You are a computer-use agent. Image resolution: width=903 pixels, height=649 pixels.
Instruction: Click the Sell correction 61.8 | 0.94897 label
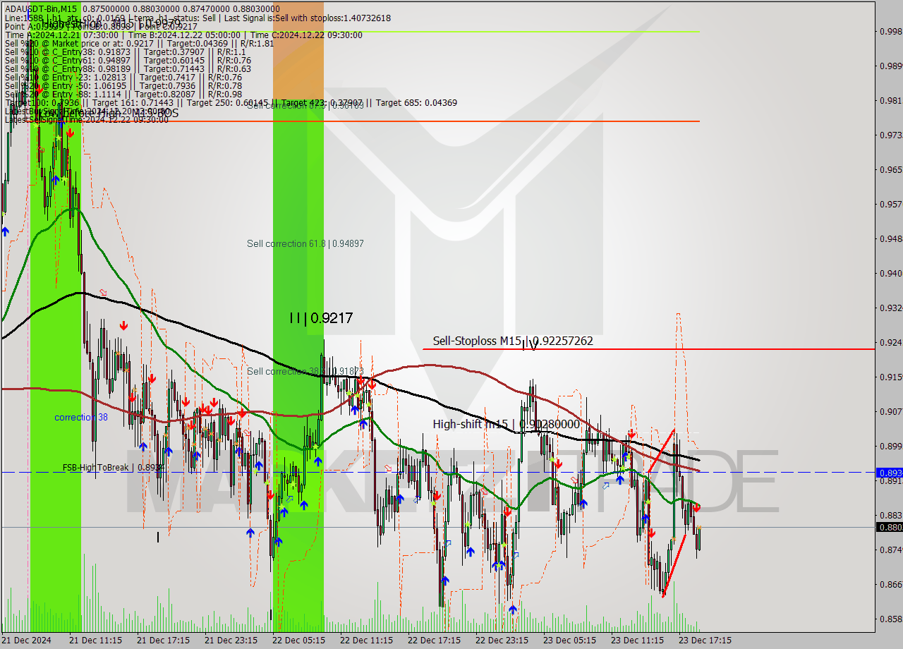coord(305,244)
